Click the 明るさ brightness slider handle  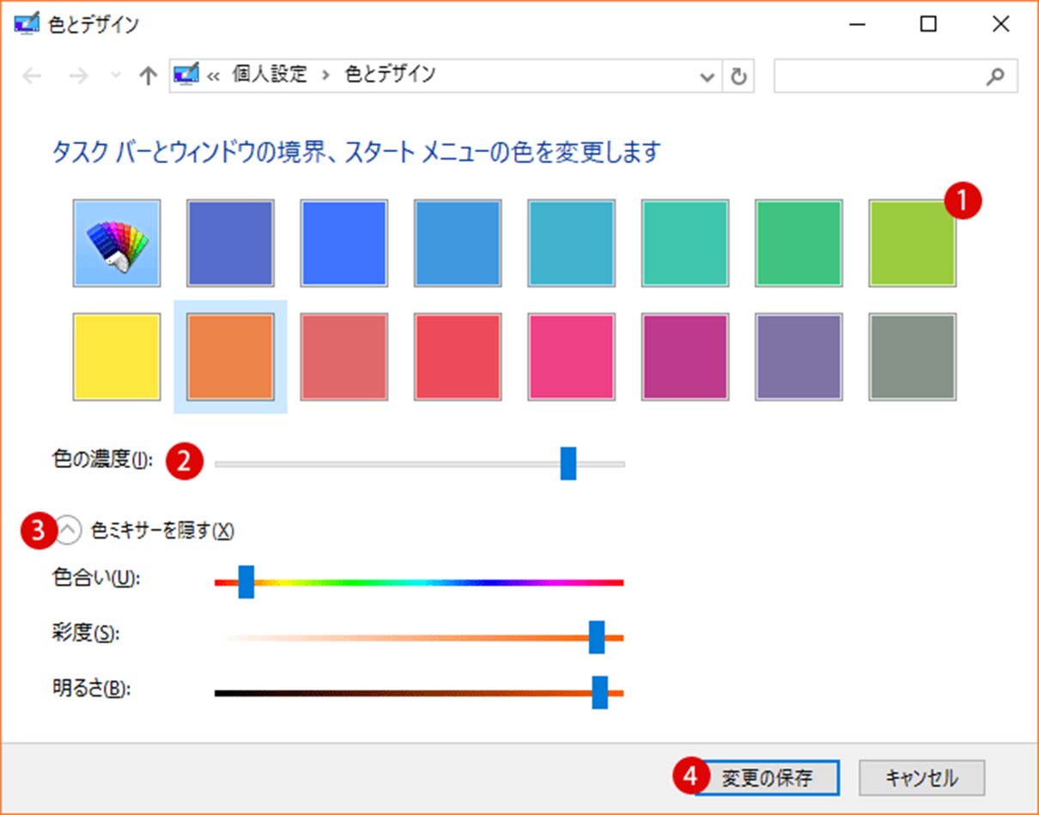click(600, 692)
